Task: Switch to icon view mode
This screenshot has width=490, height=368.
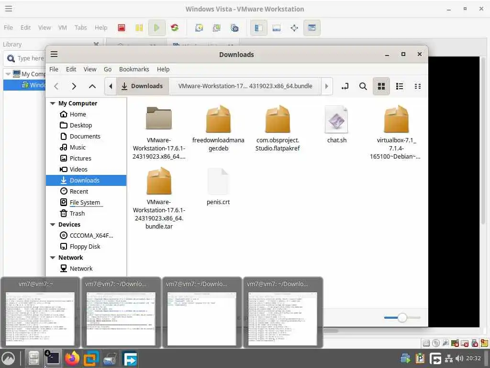Action: coord(381,86)
